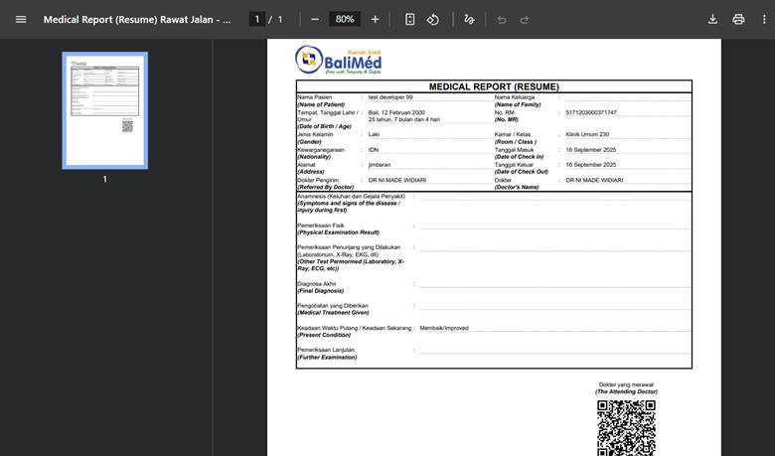Click the zoom out minus icon
775x456 pixels.
[315, 19]
